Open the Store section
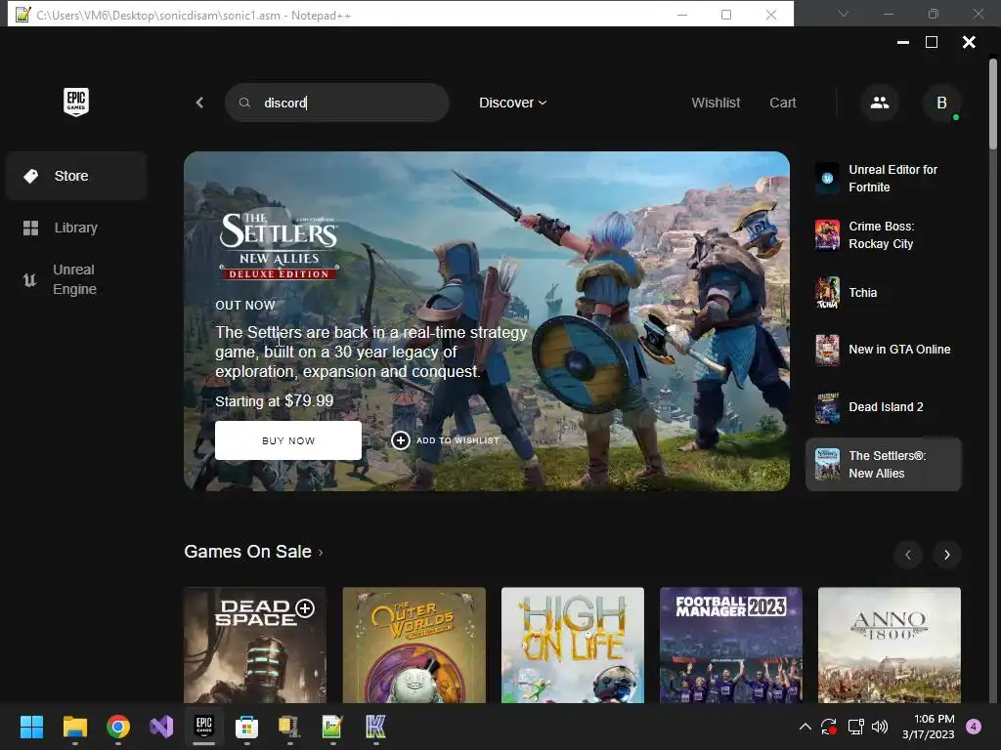This screenshot has width=1001, height=750. click(x=76, y=176)
